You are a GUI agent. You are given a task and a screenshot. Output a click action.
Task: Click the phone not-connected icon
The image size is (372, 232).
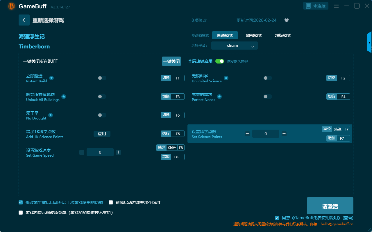coord(308,6)
